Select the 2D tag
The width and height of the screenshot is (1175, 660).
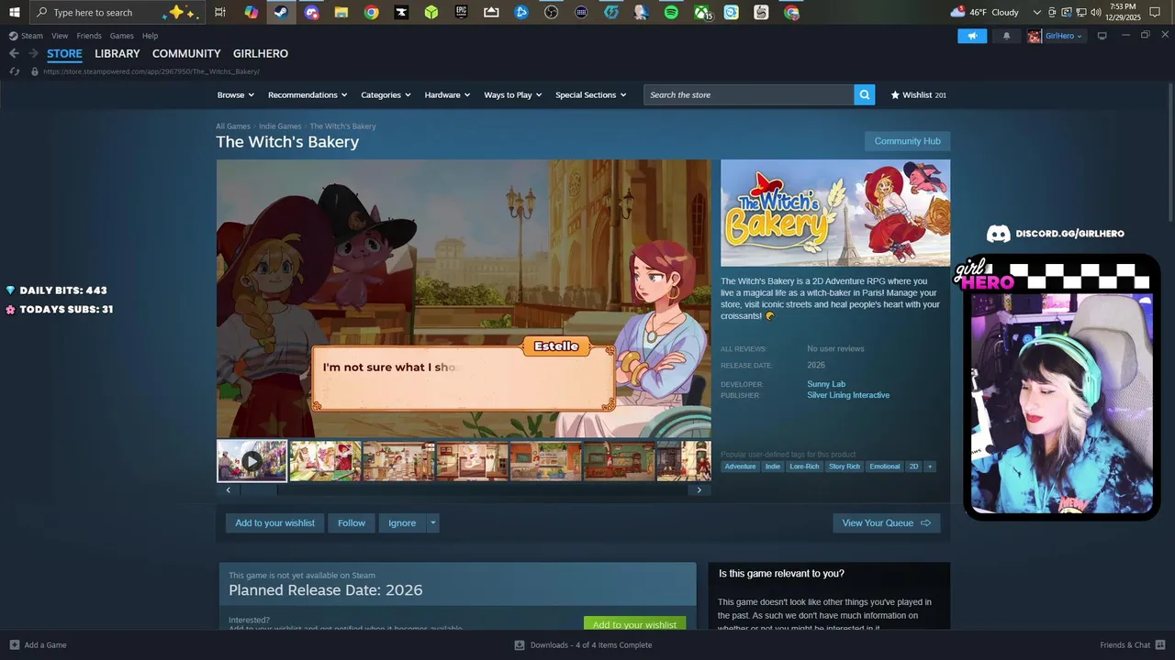pos(913,467)
